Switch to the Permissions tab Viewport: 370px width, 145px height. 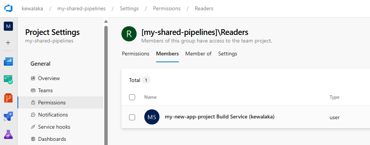[136, 54]
